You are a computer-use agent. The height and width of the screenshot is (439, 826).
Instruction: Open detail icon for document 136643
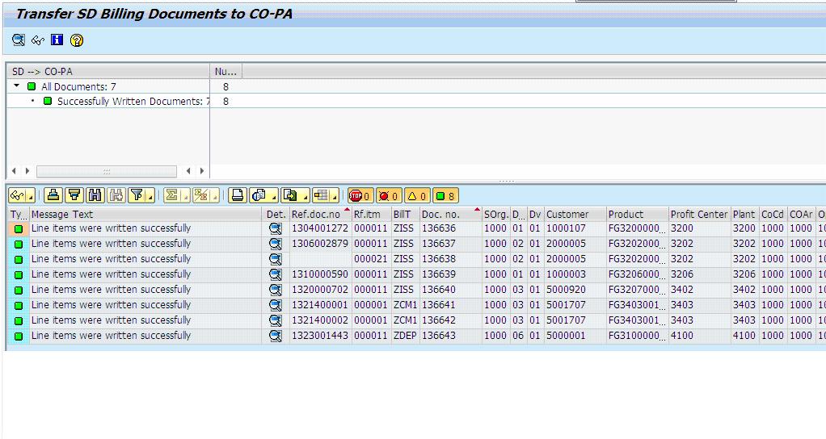coord(275,336)
